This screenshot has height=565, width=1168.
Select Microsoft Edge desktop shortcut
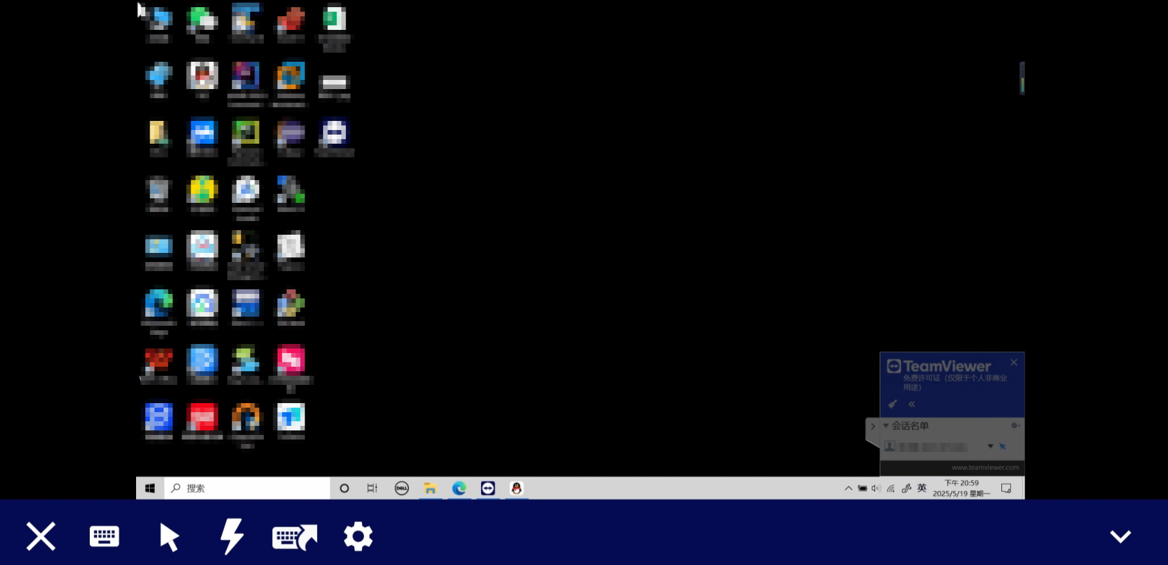coord(159,311)
